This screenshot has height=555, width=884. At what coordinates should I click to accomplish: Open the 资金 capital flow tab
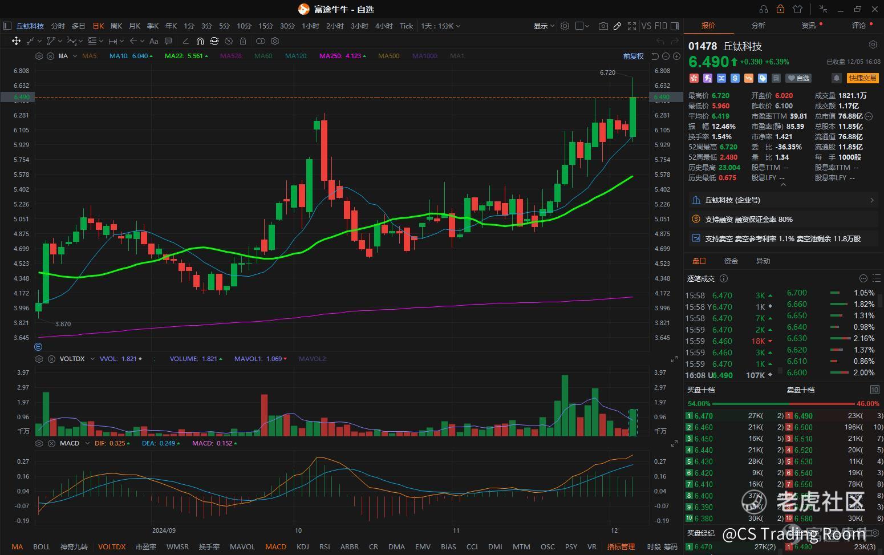coord(731,261)
